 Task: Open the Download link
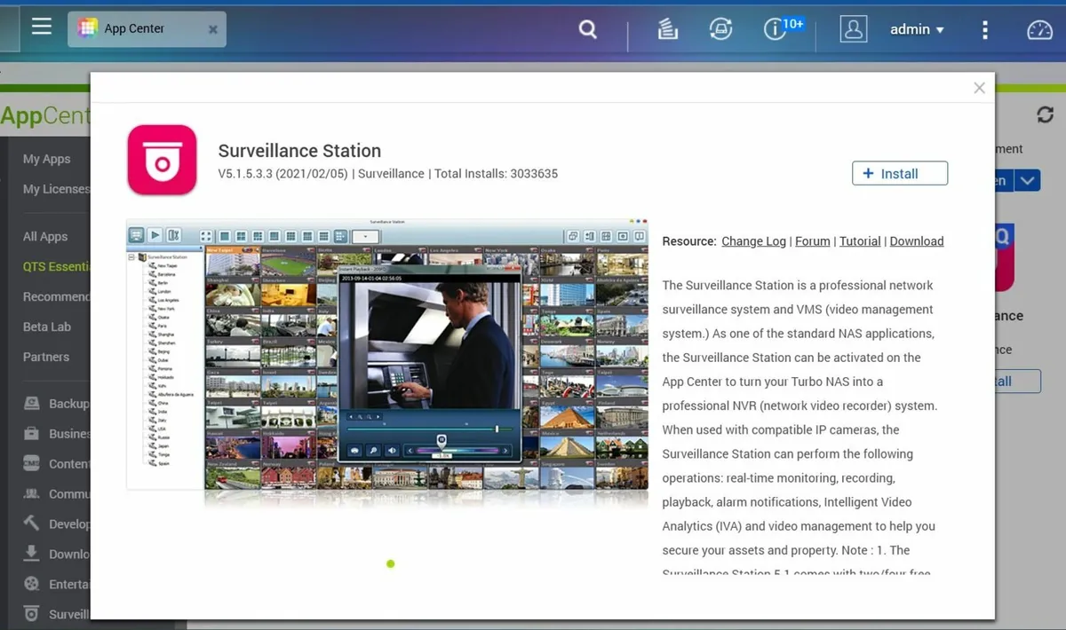(917, 241)
